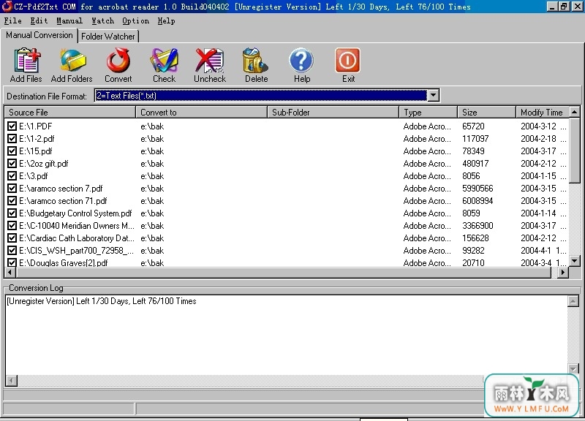585x421 pixels.
Task: Select the Manual Conversion tab
Action: (39, 35)
